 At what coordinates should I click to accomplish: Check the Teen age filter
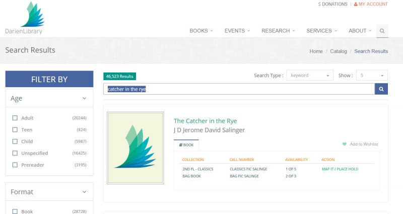15,130
